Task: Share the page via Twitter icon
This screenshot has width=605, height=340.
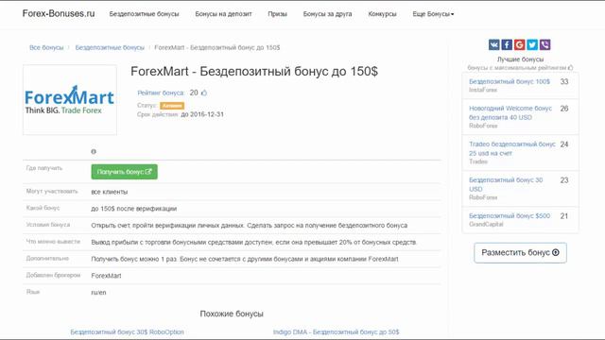Action: 532,44
